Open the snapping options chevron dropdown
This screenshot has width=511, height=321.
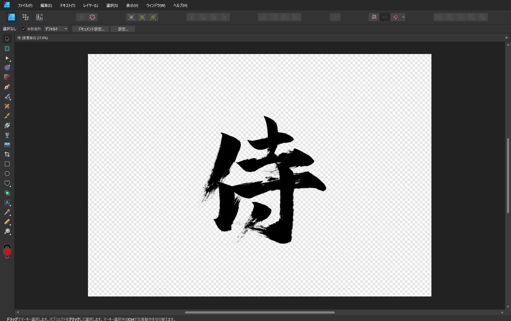(x=403, y=17)
